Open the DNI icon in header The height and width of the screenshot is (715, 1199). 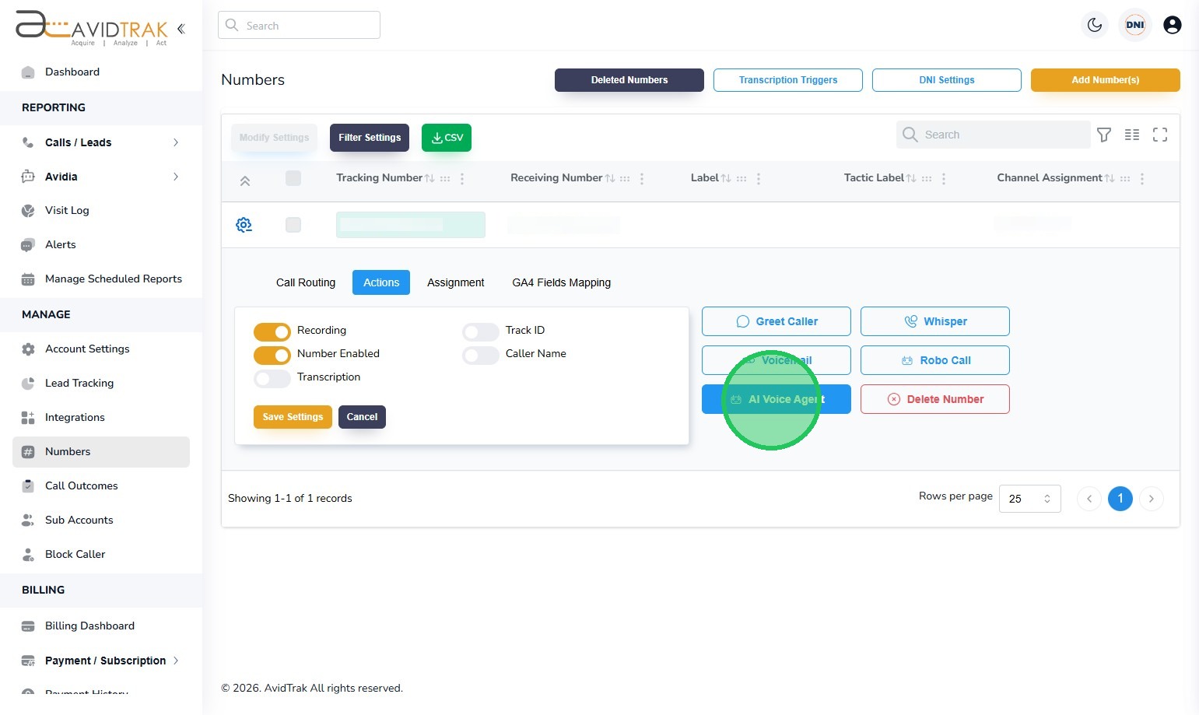tap(1135, 25)
